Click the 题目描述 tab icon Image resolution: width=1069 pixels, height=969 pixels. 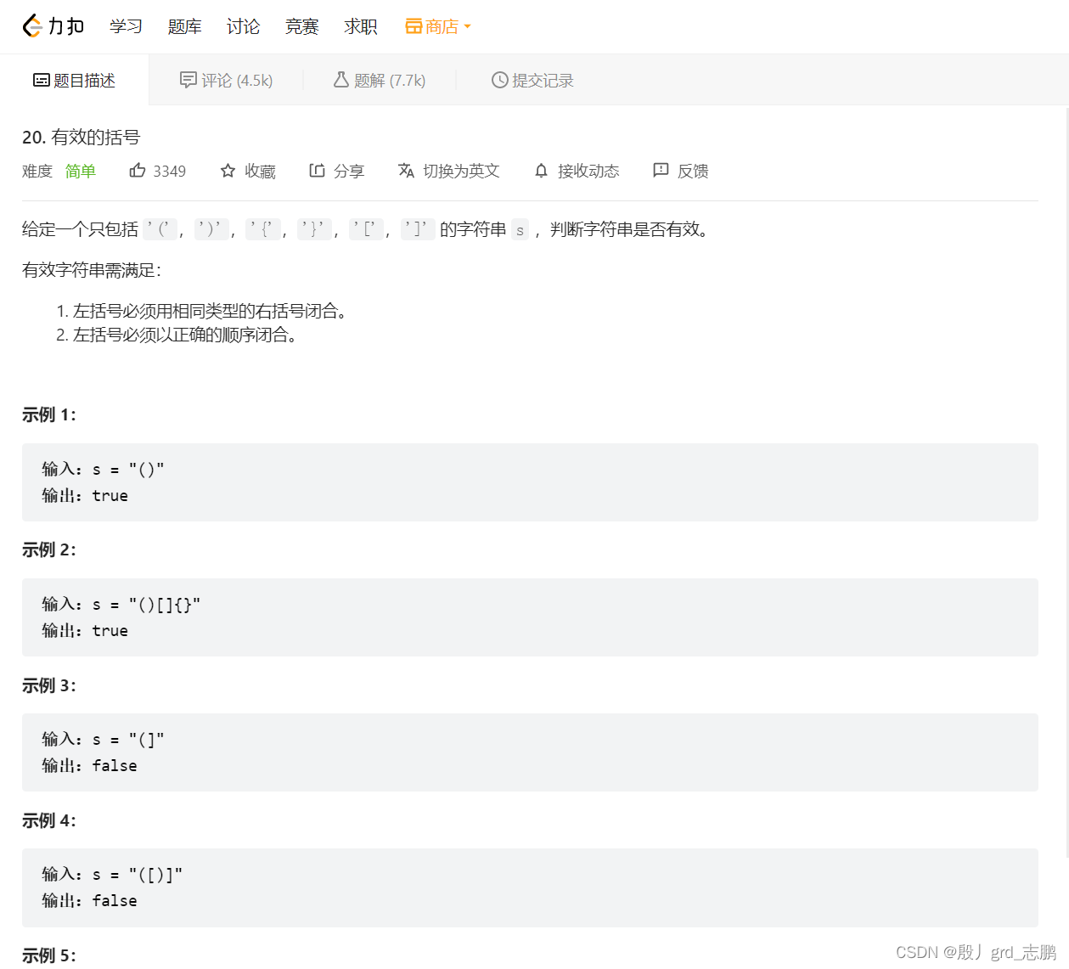click(41, 80)
